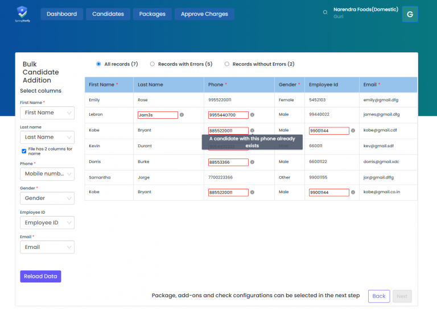Go to the Packages menu
This screenshot has width=437, height=312.
coord(152,14)
